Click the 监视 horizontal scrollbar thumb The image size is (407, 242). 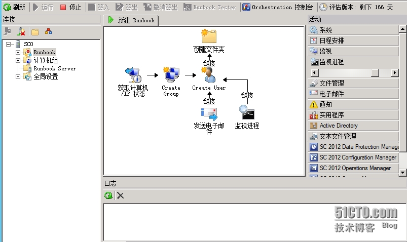click(x=375, y=72)
